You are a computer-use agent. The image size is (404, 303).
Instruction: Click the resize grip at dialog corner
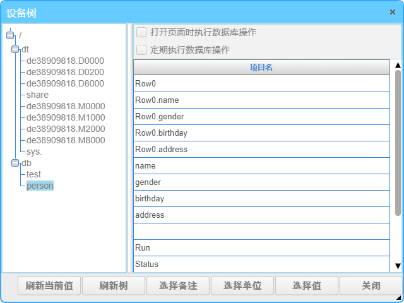click(x=399, y=298)
